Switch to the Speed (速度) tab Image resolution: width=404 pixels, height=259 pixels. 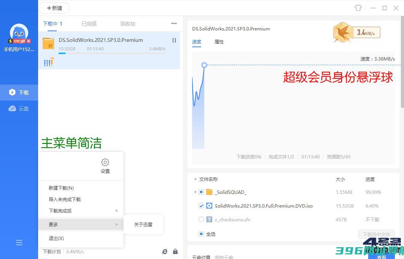[197, 42]
